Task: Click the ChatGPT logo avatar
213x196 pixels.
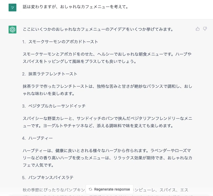Action: pos(12,29)
